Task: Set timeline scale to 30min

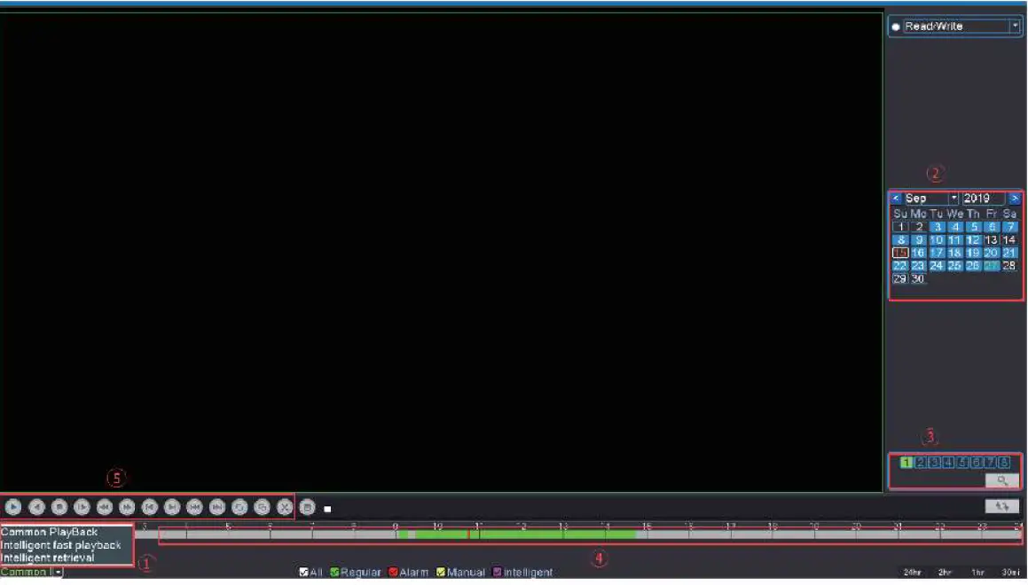Action: click(x=1010, y=573)
